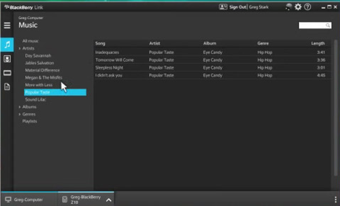Click the magnifier icon in search box
The height and width of the screenshot is (206, 340).
coord(328,25)
